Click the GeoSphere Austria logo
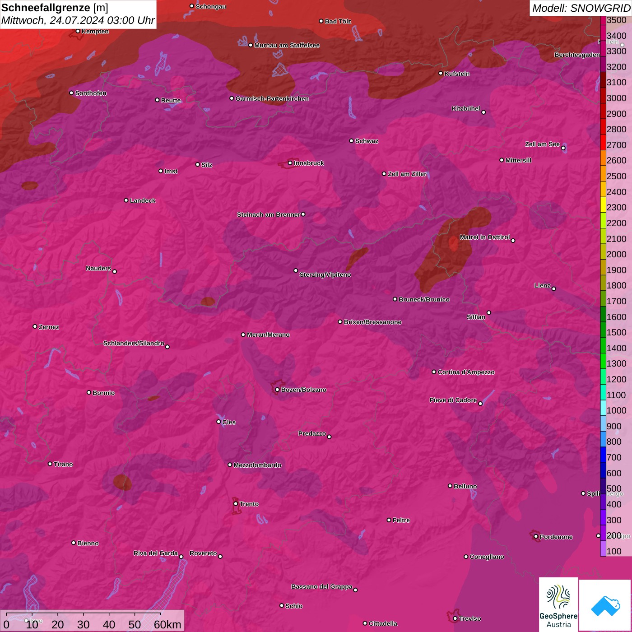The image size is (632, 632). pos(558,604)
